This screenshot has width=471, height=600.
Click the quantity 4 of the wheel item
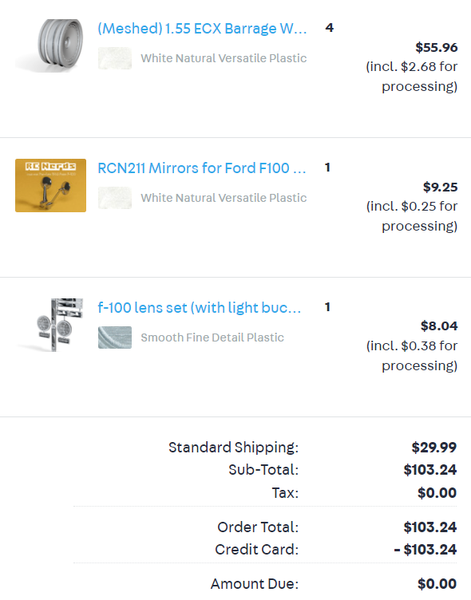tap(330, 28)
